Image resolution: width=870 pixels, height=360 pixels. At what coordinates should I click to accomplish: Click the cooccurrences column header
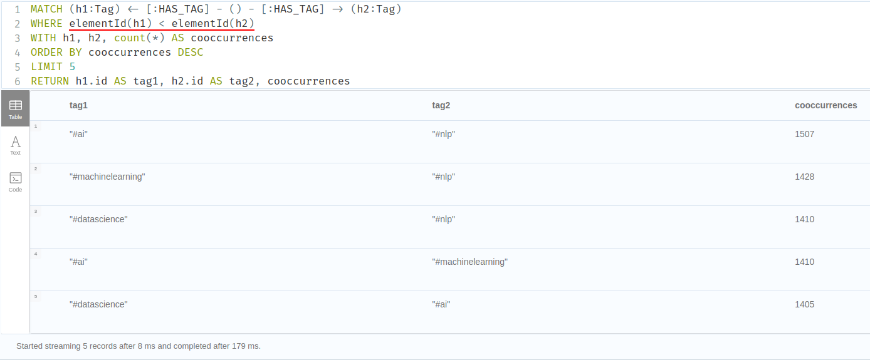[x=825, y=105]
